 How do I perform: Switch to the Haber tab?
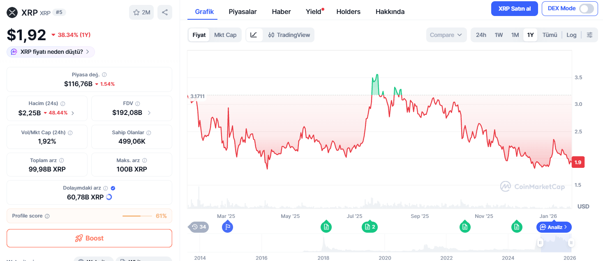pyautogui.click(x=281, y=11)
